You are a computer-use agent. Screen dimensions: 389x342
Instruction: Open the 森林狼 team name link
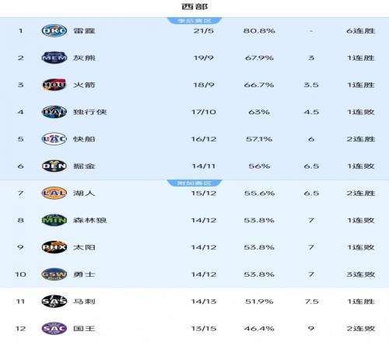click(89, 220)
